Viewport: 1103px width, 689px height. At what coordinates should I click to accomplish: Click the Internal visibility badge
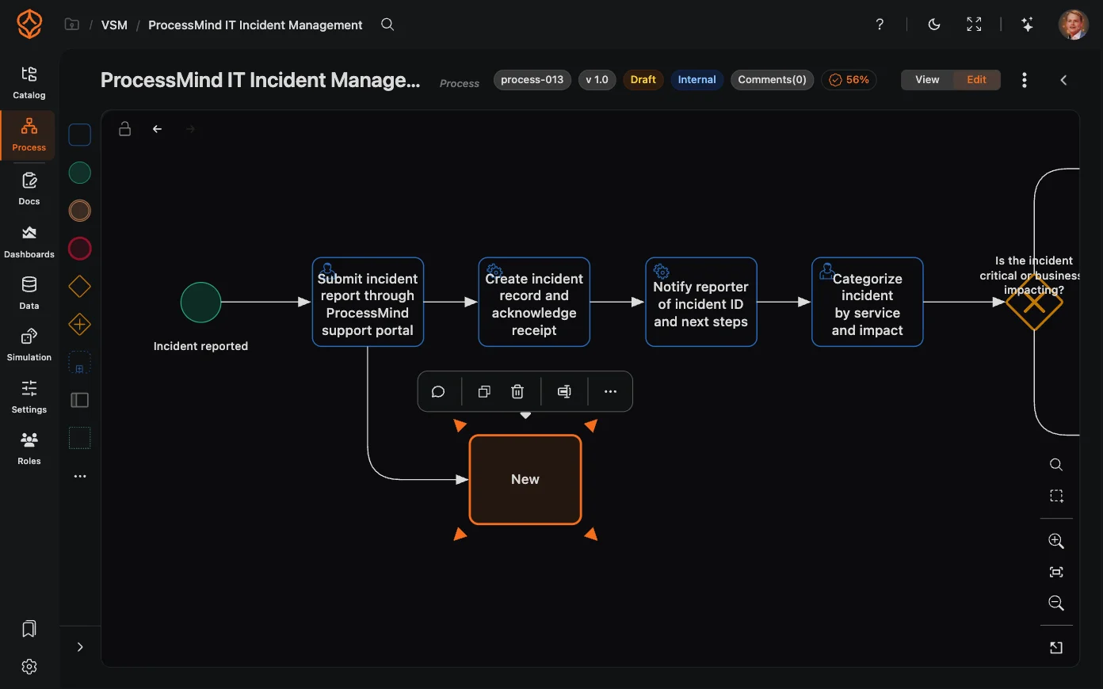697,80
